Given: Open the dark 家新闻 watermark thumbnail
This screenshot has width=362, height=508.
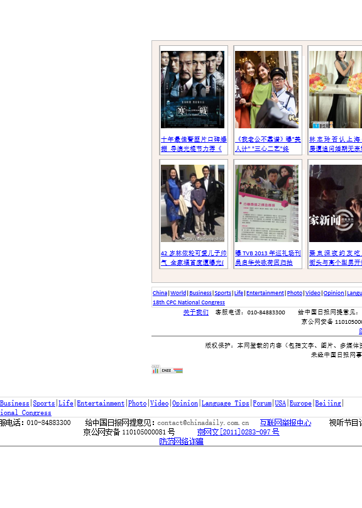Looking at the screenshot, I should pyautogui.click(x=336, y=203).
